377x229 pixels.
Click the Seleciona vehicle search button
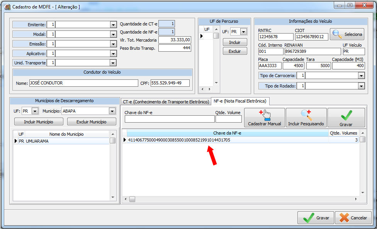[347, 34]
